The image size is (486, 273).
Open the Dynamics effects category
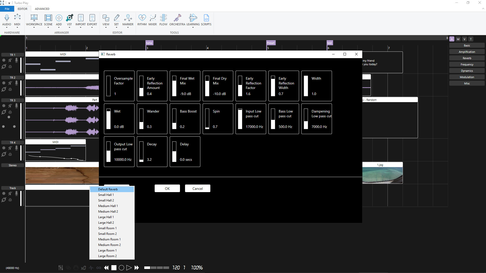[x=467, y=71]
